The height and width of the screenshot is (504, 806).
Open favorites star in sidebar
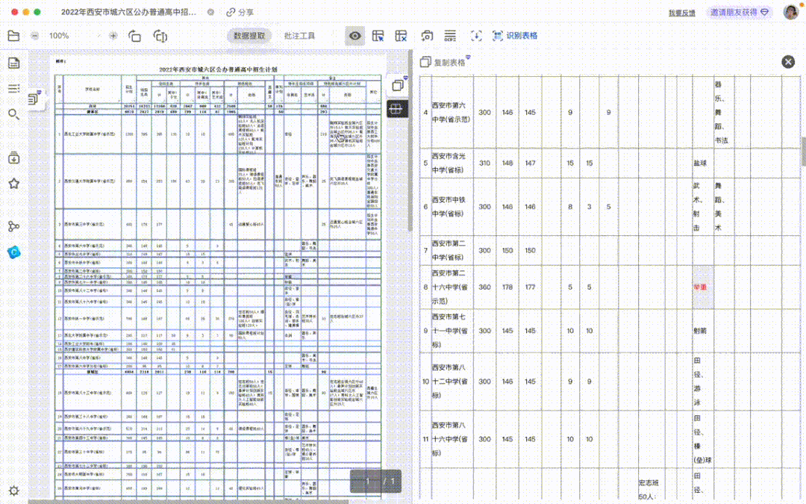click(x=14, y=184)
